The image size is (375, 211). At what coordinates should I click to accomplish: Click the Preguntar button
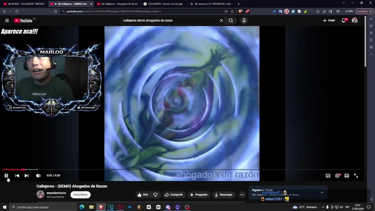[199, 195]
